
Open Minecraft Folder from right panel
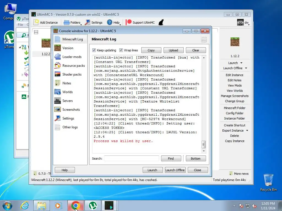tap(235, 108)
